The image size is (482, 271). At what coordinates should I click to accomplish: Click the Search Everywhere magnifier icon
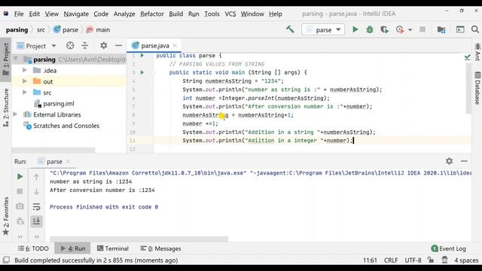click(474, 29)
